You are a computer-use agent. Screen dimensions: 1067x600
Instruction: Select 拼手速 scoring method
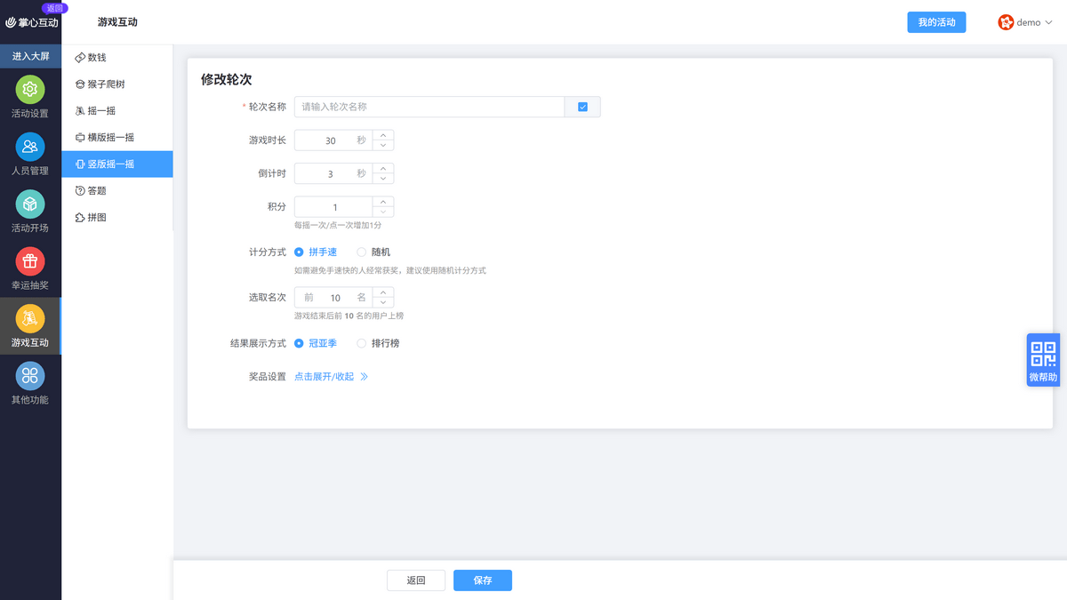pos(316,252)
